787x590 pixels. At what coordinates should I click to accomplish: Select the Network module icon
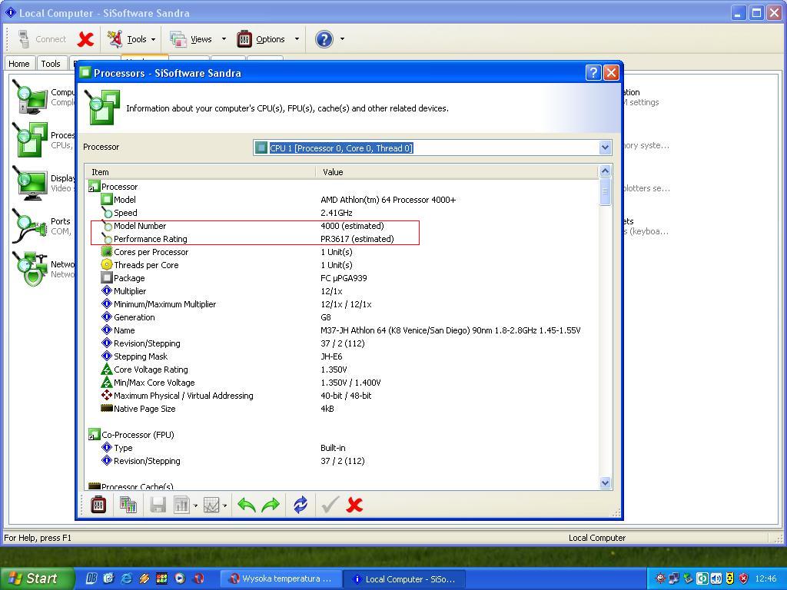click(x=30, y=270)
